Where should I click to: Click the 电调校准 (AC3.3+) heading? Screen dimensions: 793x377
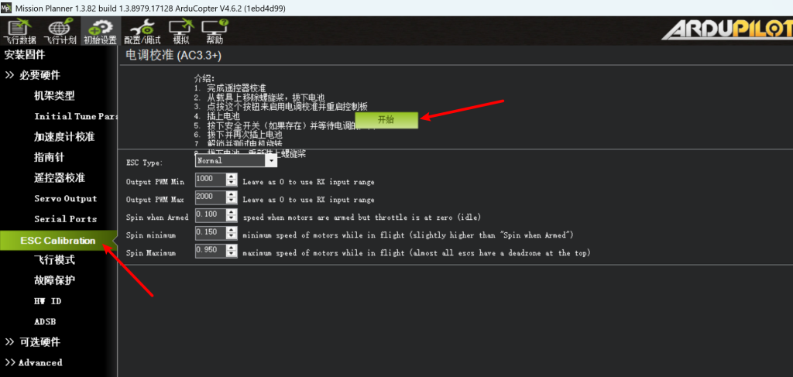click(173, 56)
